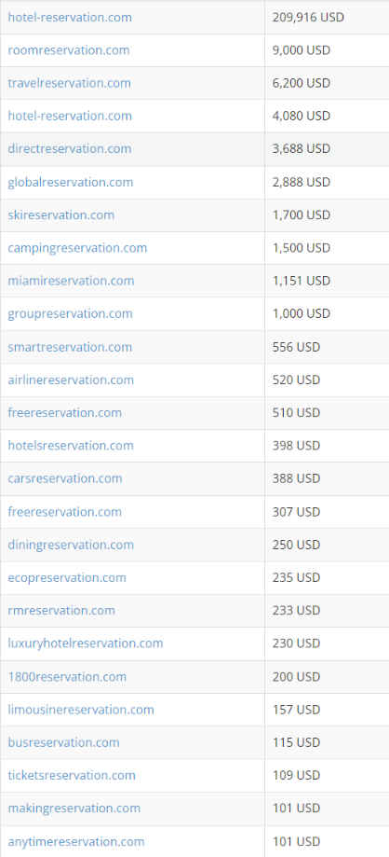
Task: Open carsreservation.com link
Action: click(x=65, y=478)
